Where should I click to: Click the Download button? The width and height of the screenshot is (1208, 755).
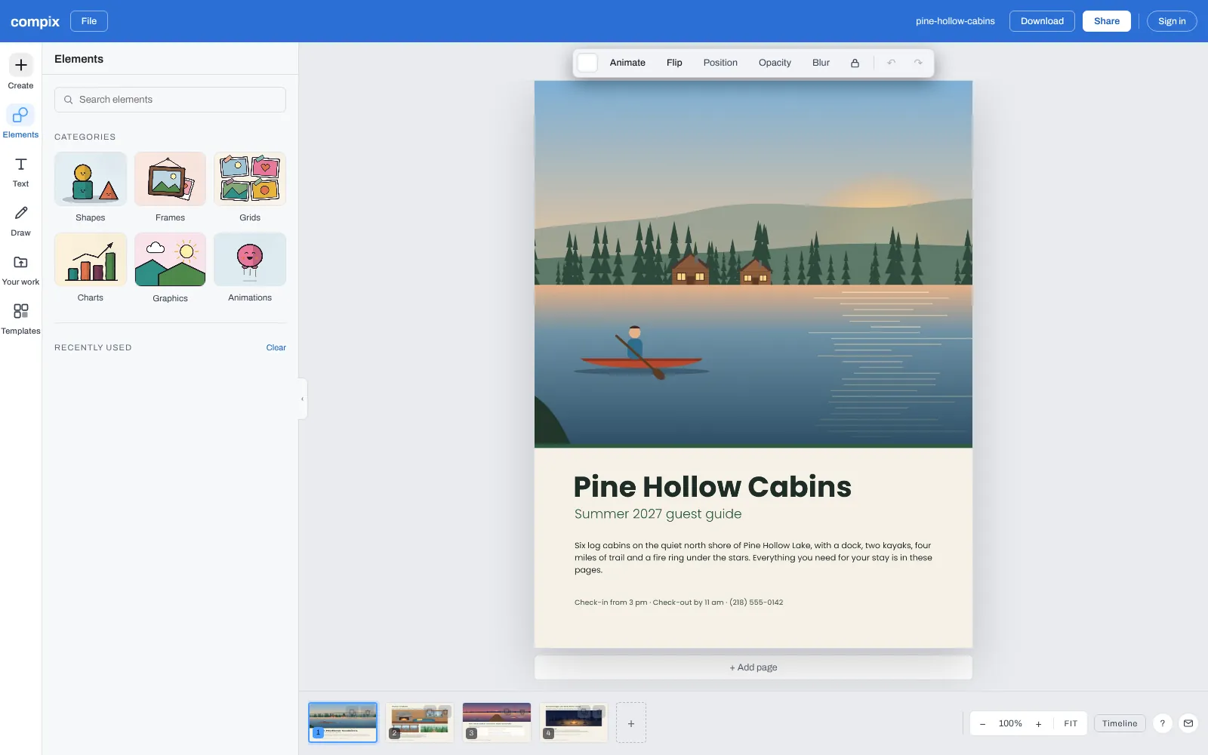click(1042, 21)
